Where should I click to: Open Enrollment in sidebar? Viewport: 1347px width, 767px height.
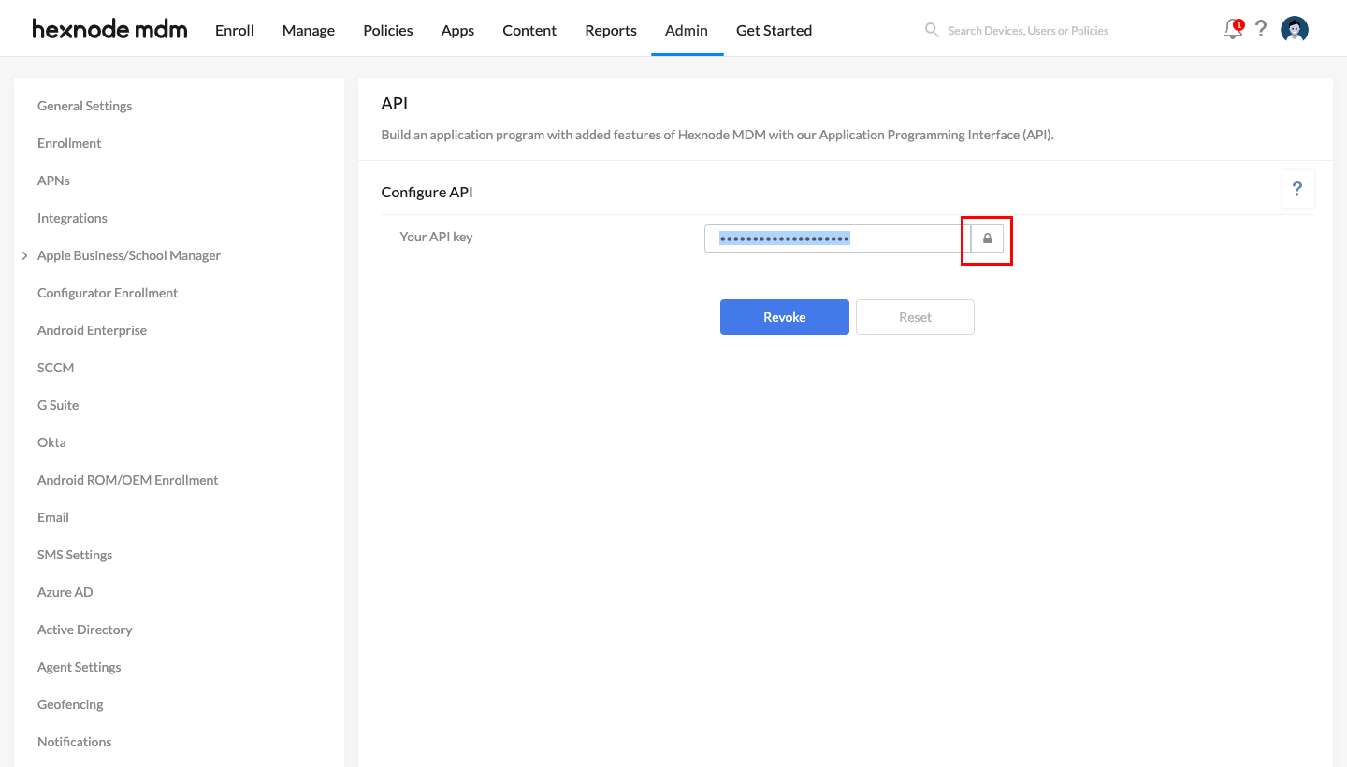69,143
